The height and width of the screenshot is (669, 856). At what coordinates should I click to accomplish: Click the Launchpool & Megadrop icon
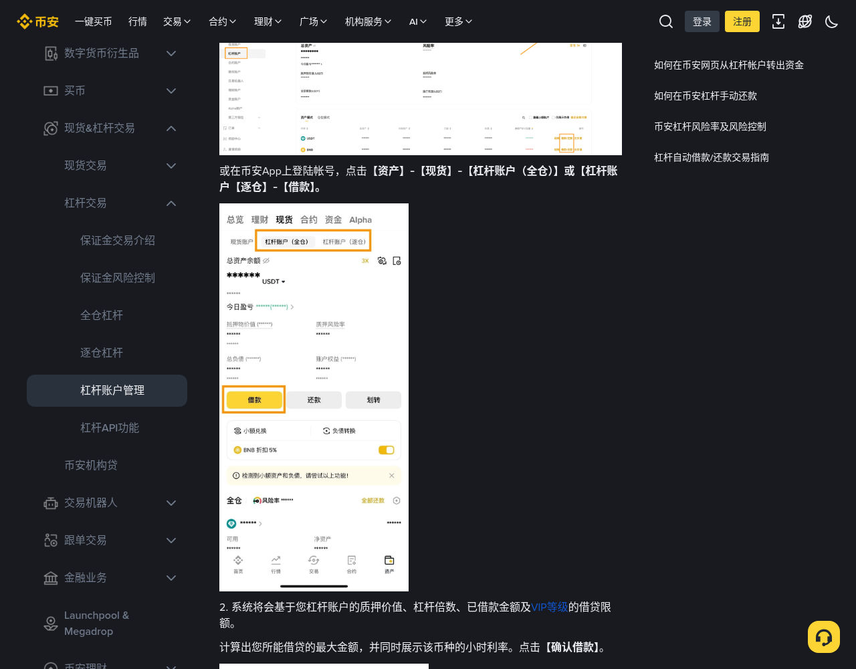[x=51, y=624]
